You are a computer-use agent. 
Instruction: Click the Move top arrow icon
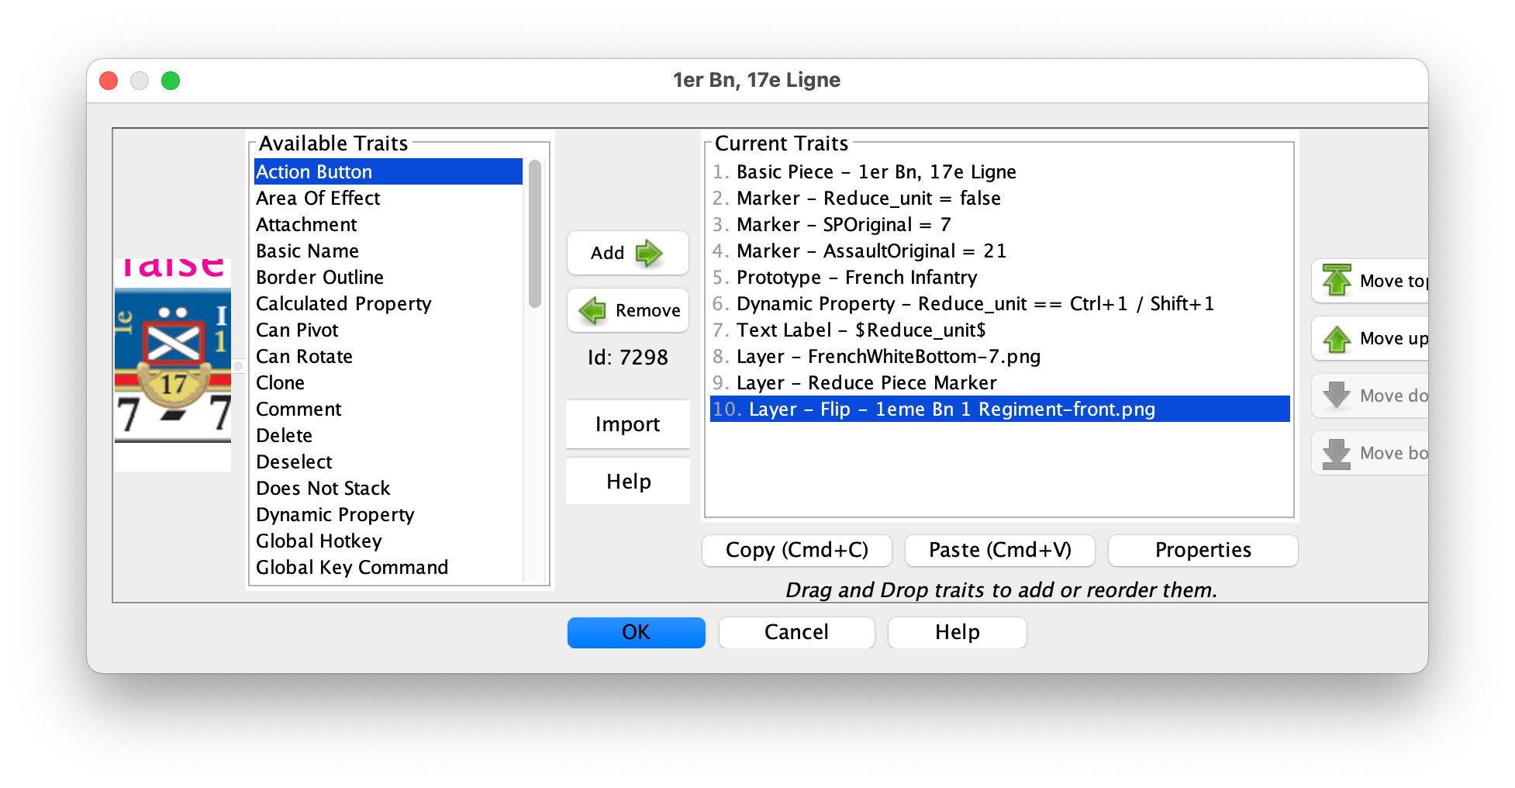pos(1337,281)
